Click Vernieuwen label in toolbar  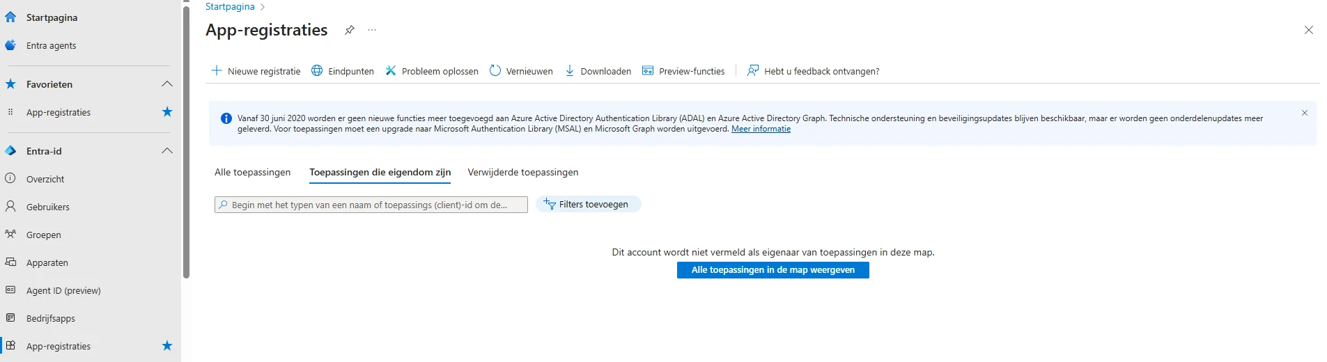click(529, 71)
